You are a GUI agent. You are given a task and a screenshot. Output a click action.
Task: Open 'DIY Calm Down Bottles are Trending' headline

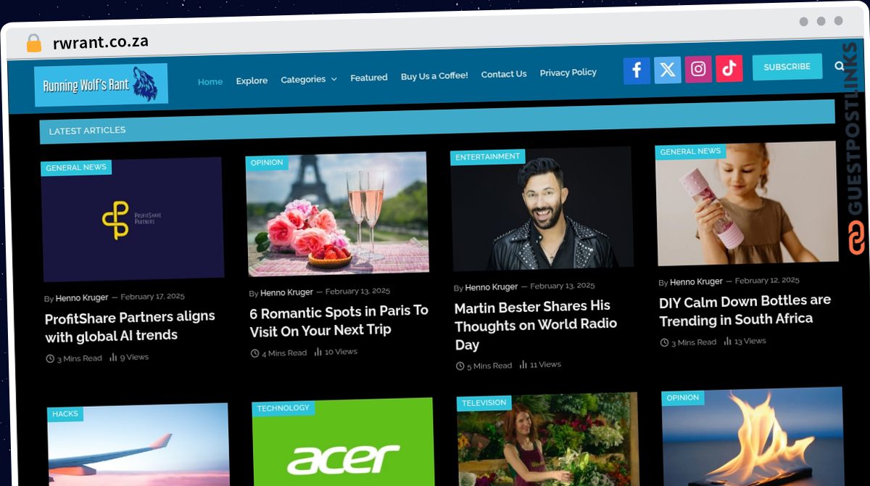[x=745, y=310]
